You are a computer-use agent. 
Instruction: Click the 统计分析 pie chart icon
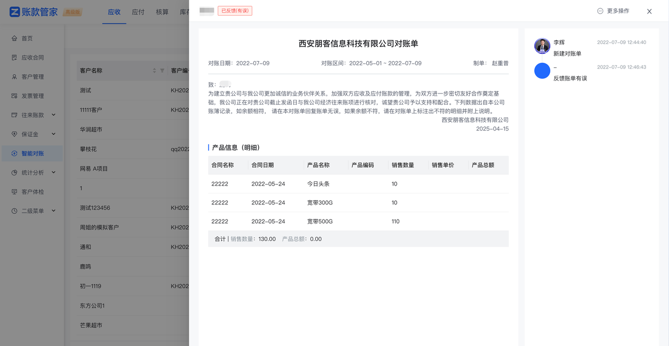coord(14,172)
